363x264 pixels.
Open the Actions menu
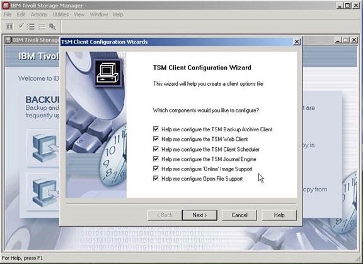[39, 15]
